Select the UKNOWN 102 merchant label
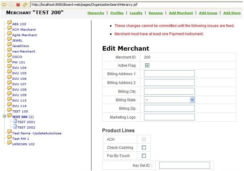The width and height of the screenshot is (244, 171). click(23, 144)
